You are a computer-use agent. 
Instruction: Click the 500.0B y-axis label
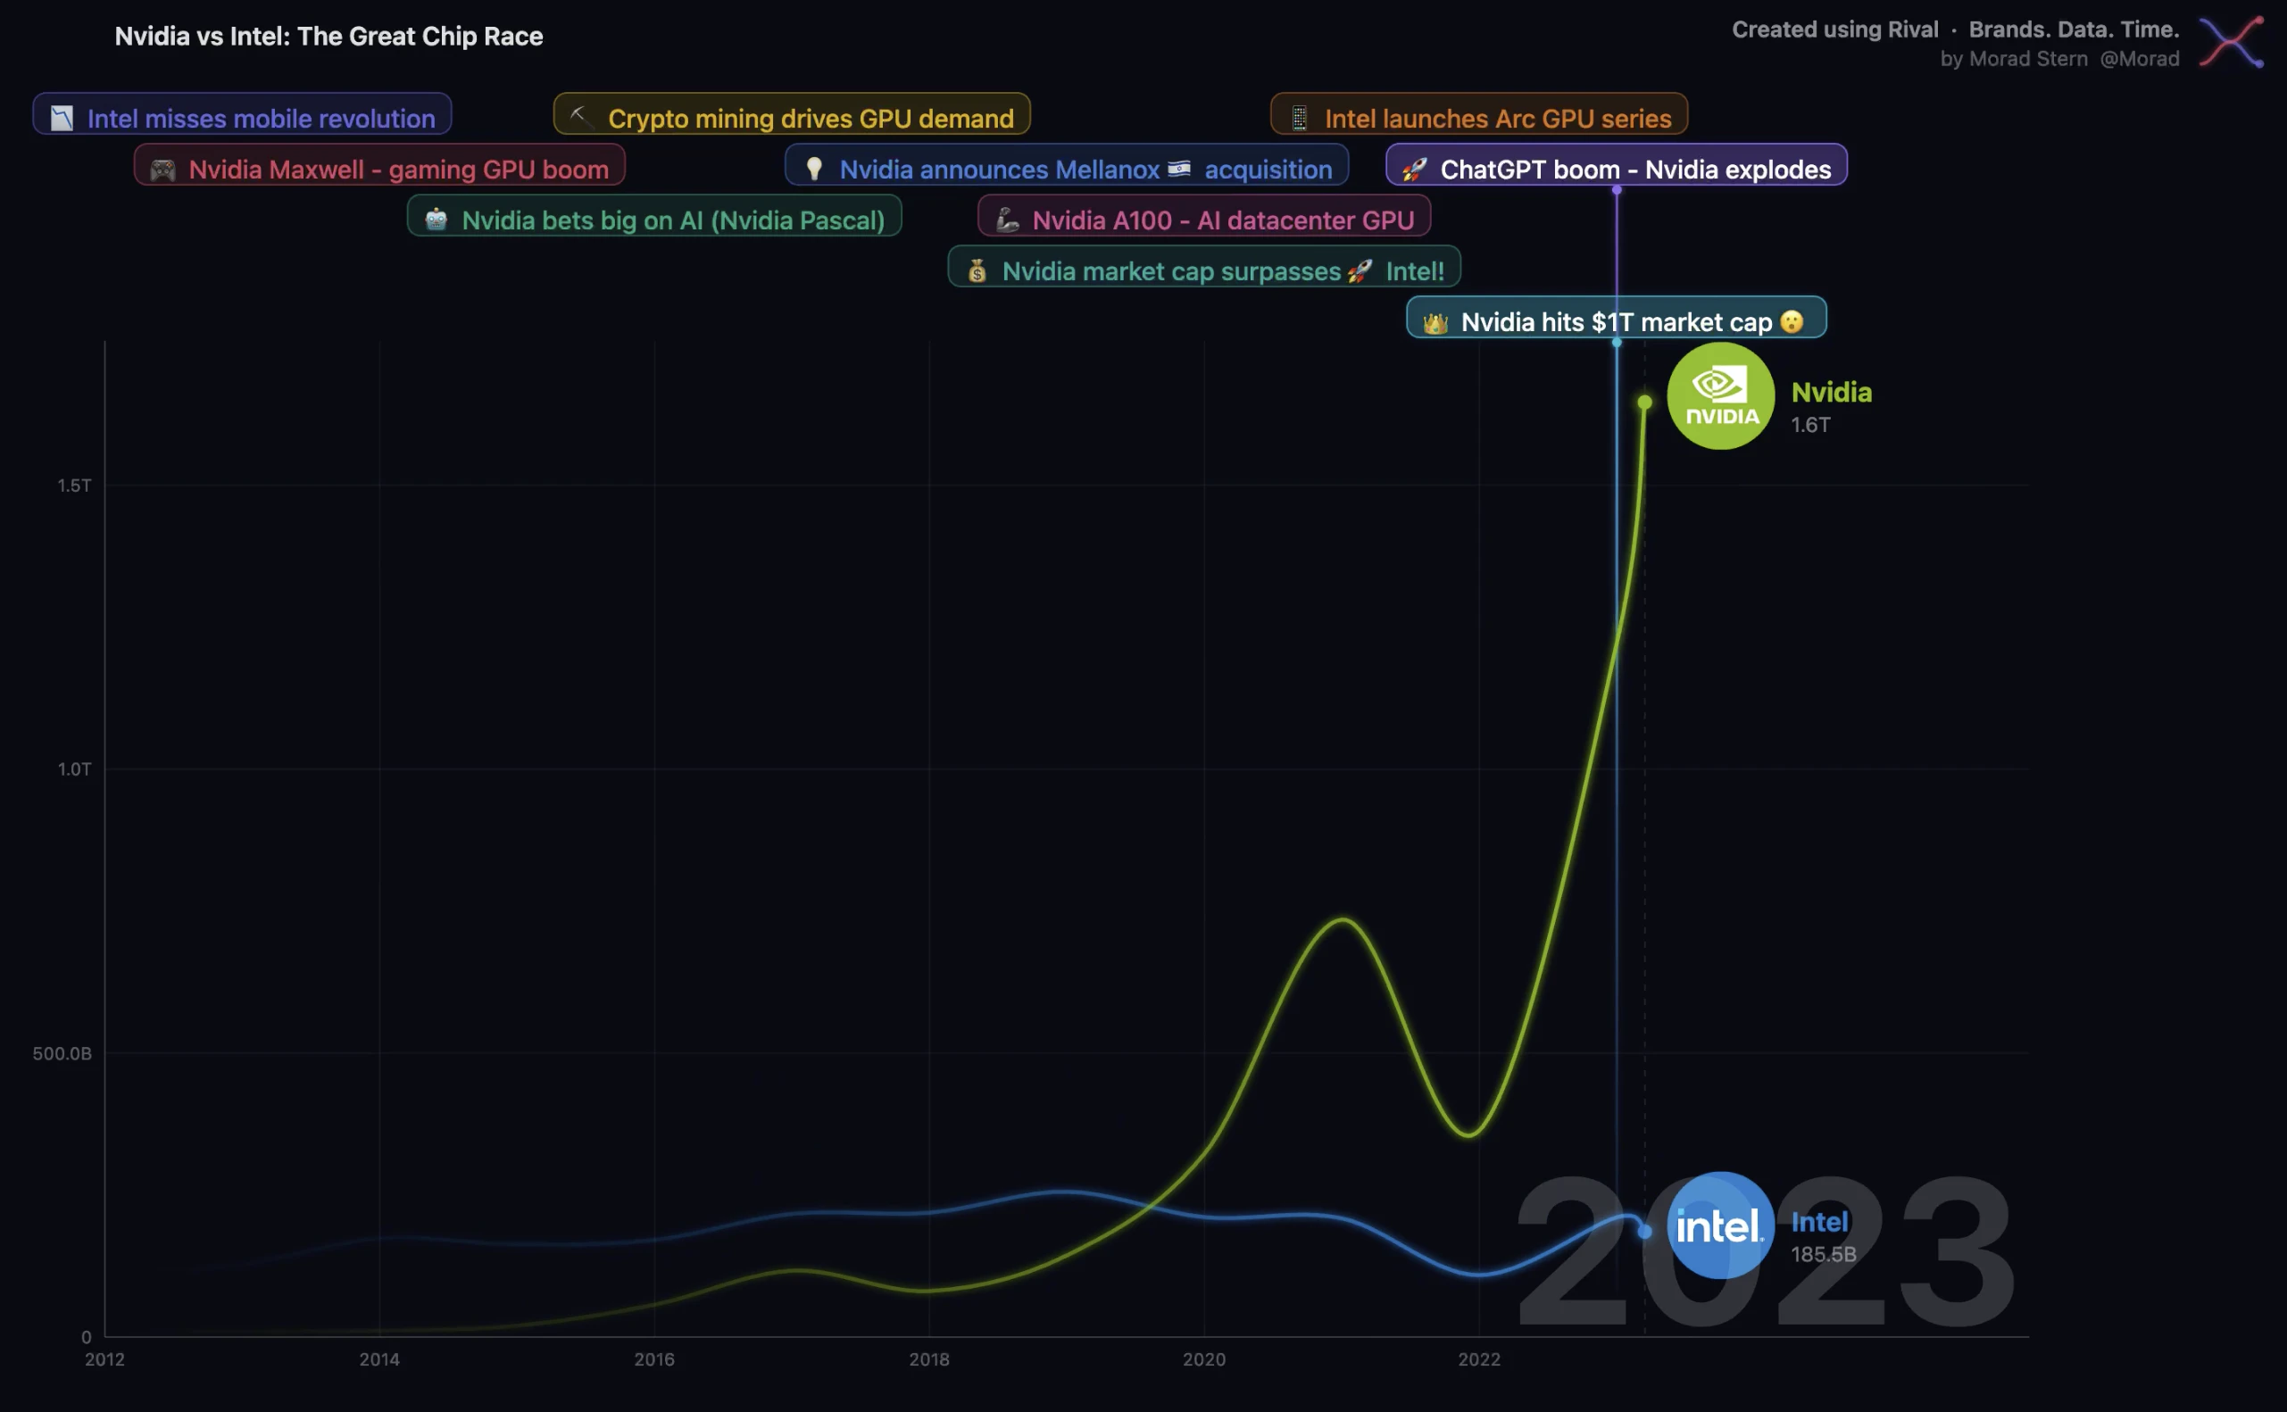[62, 1053]
